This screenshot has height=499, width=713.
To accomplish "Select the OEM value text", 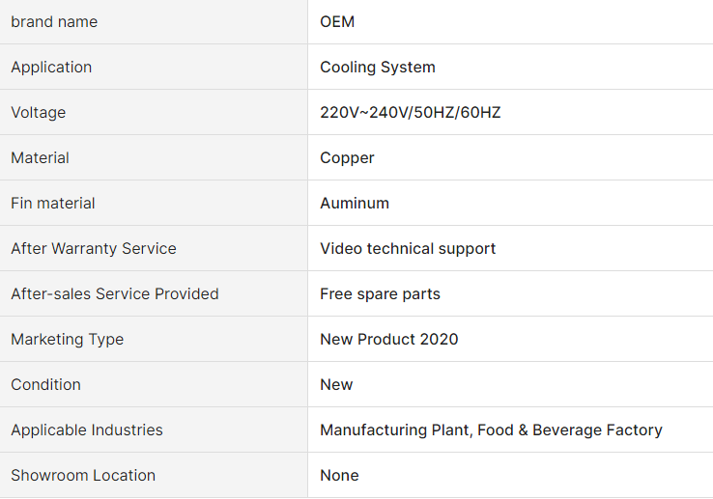I will coord(337,22).
